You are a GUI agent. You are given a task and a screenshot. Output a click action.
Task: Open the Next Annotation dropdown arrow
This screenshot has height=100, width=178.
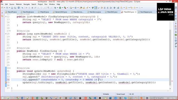124,8
